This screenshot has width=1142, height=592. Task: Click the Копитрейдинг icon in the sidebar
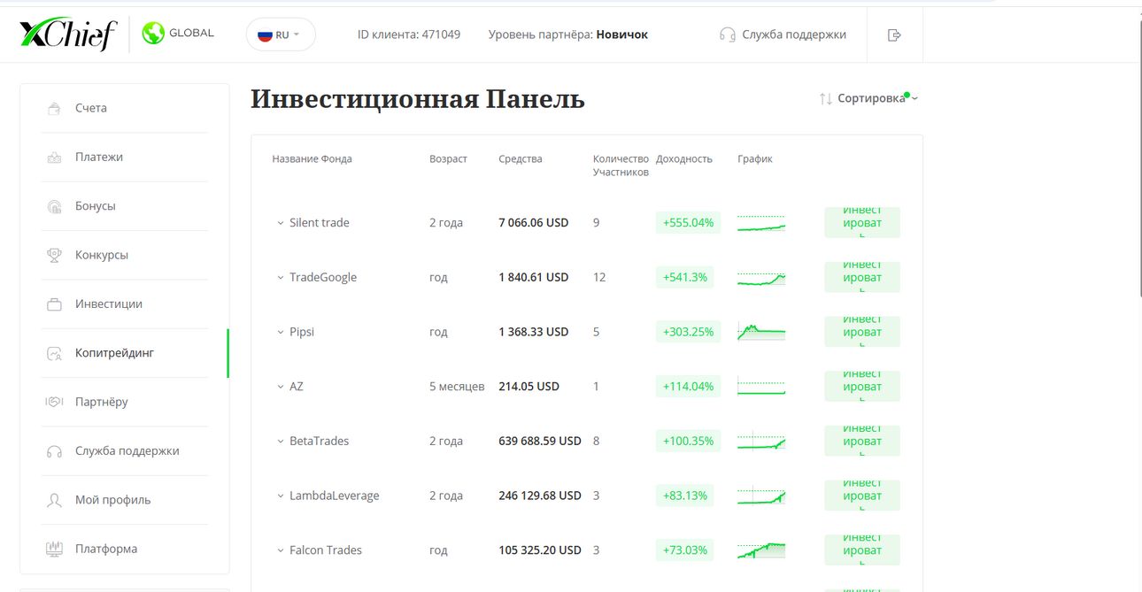click(x=54, y=353)
